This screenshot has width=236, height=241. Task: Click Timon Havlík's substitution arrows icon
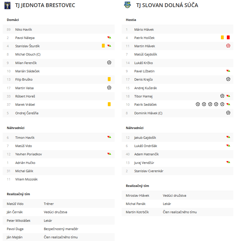(x=109, y=137)
